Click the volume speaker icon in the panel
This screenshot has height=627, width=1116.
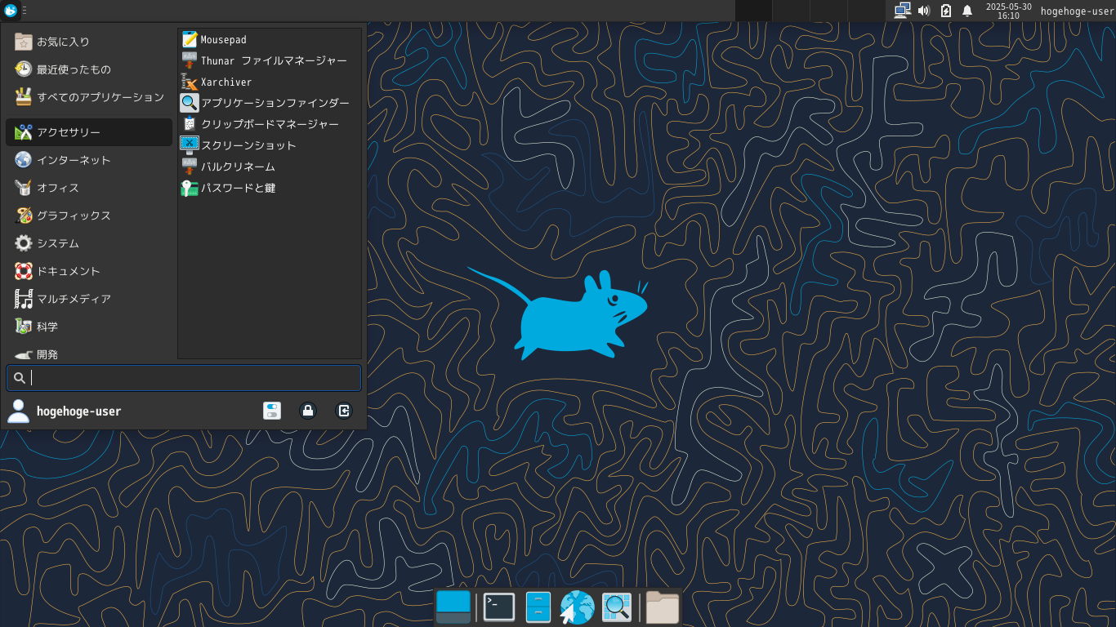[x=924, y=11]
